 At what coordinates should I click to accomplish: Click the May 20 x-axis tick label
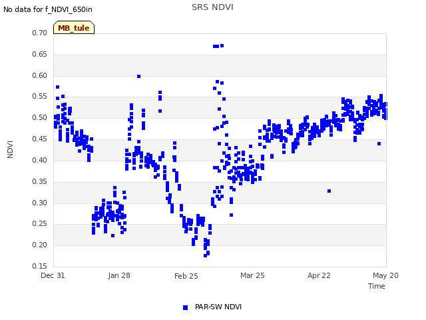click(385, 275)
